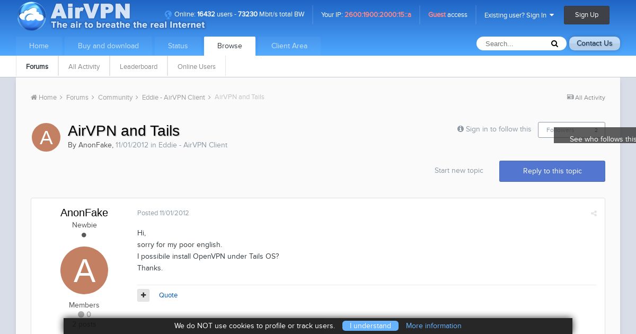The image size is (636, 334).
Task: Click the share icon on AnonFake's post
Action: tap(594, 214)
